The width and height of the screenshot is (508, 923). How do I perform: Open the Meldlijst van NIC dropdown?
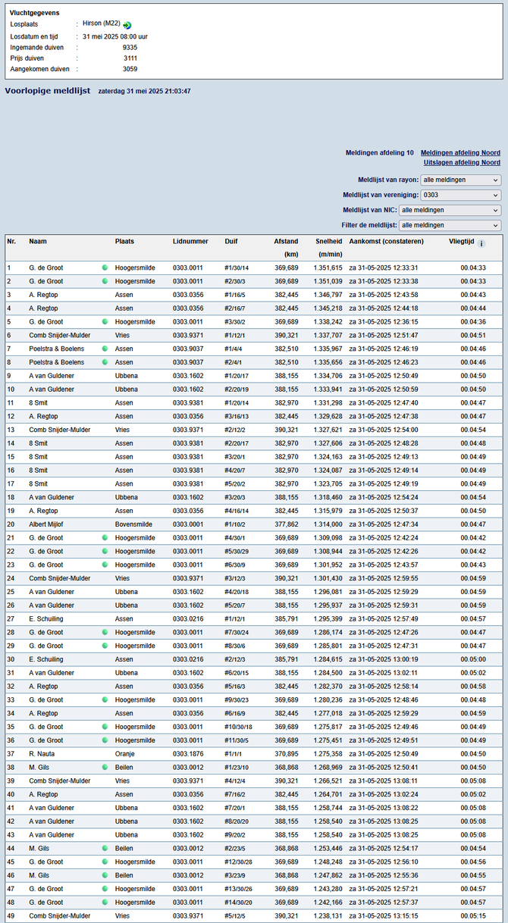[x=450, y=210]
